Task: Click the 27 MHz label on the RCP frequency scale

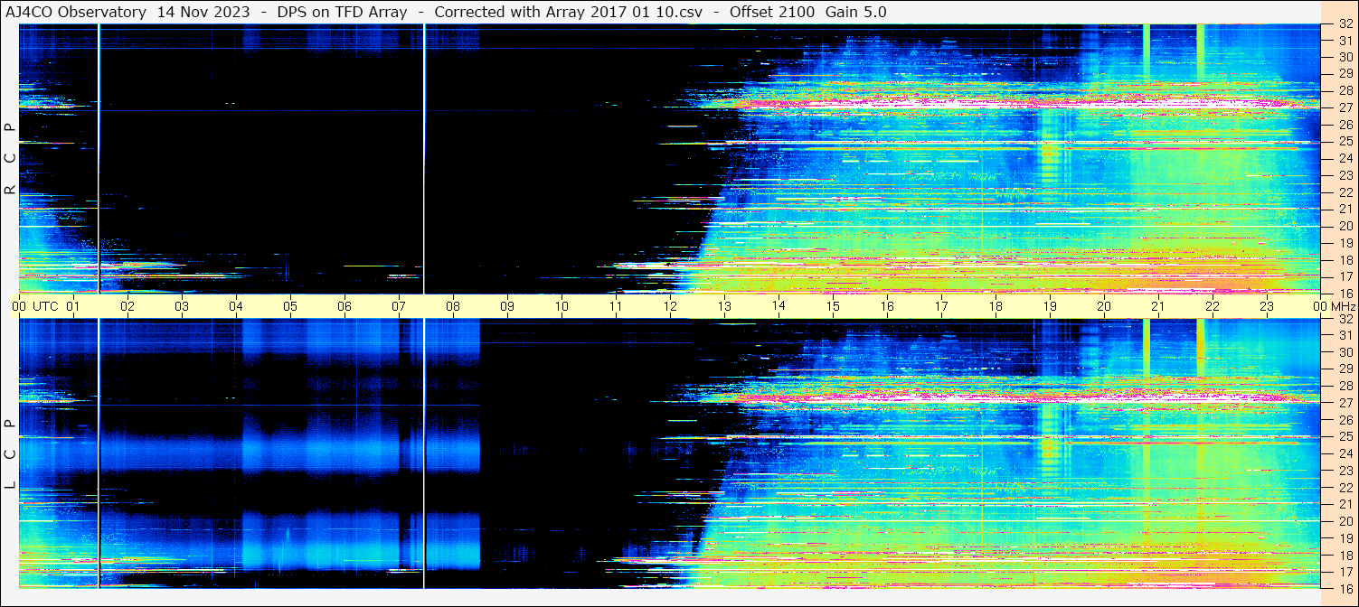Action: [1345, 107]
